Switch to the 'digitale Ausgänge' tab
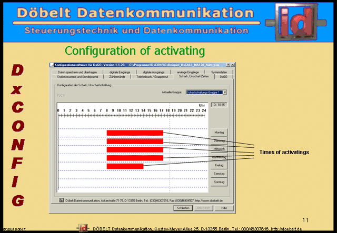The width and height of the screenshot is (337, 233). tap(153, 72)
